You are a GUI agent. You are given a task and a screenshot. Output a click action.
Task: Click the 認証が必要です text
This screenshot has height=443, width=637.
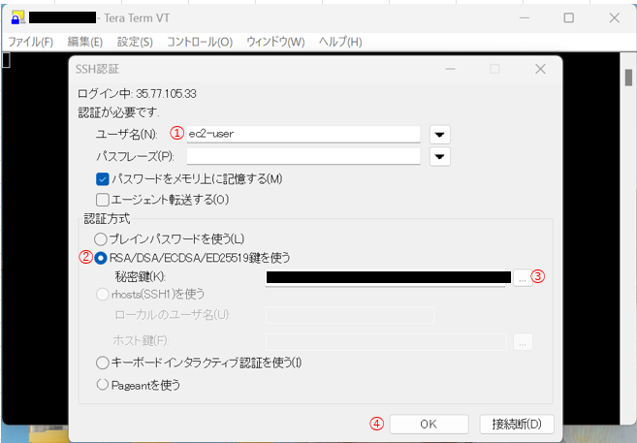pyautogui.click(x=118, y=112)
